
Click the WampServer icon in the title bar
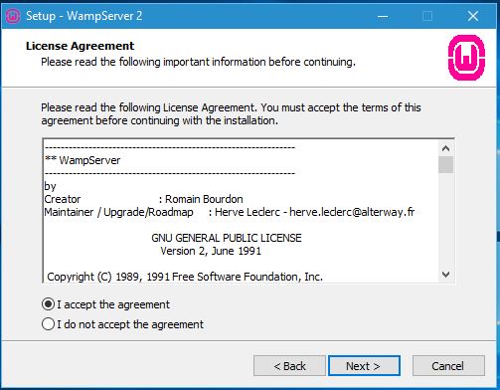(13, 16)
